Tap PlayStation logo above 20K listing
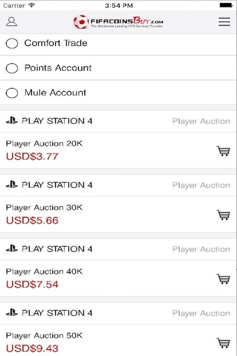The height and width of the screenshot is (356, 237). tap(12, 121)
